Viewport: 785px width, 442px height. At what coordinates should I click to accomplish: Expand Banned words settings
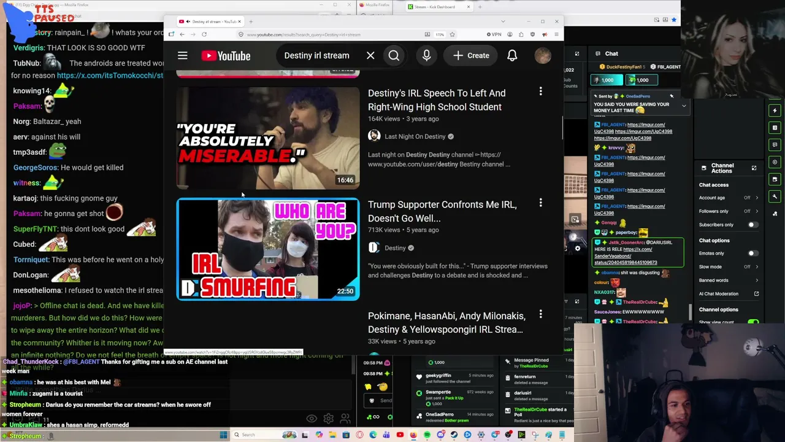[x=757, y=280]
